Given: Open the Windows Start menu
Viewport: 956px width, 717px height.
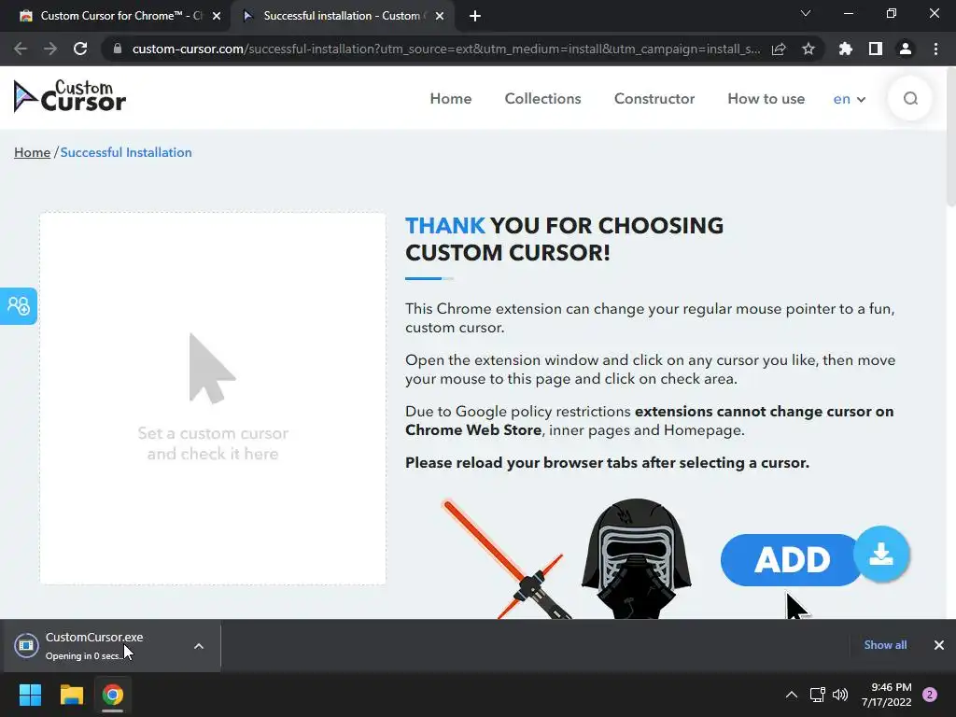Looking at the screenshot, I should [30, 695].
